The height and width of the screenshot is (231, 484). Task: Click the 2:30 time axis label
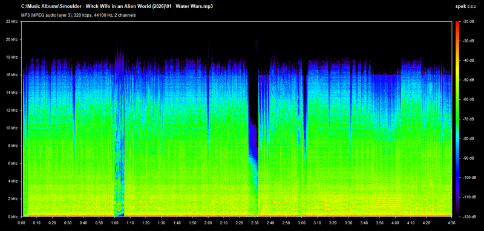pyautogui.click(x=255, y=223)
